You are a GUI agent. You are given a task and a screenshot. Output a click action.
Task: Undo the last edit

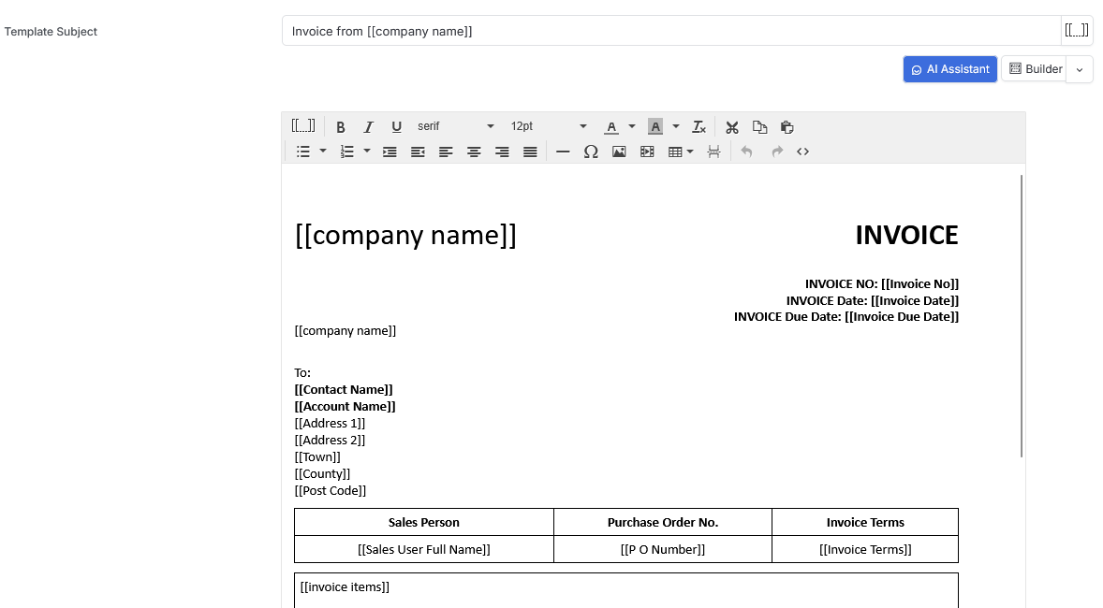coord(747,152)
